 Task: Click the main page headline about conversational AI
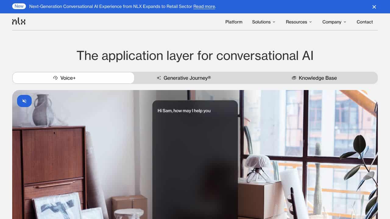195,56
